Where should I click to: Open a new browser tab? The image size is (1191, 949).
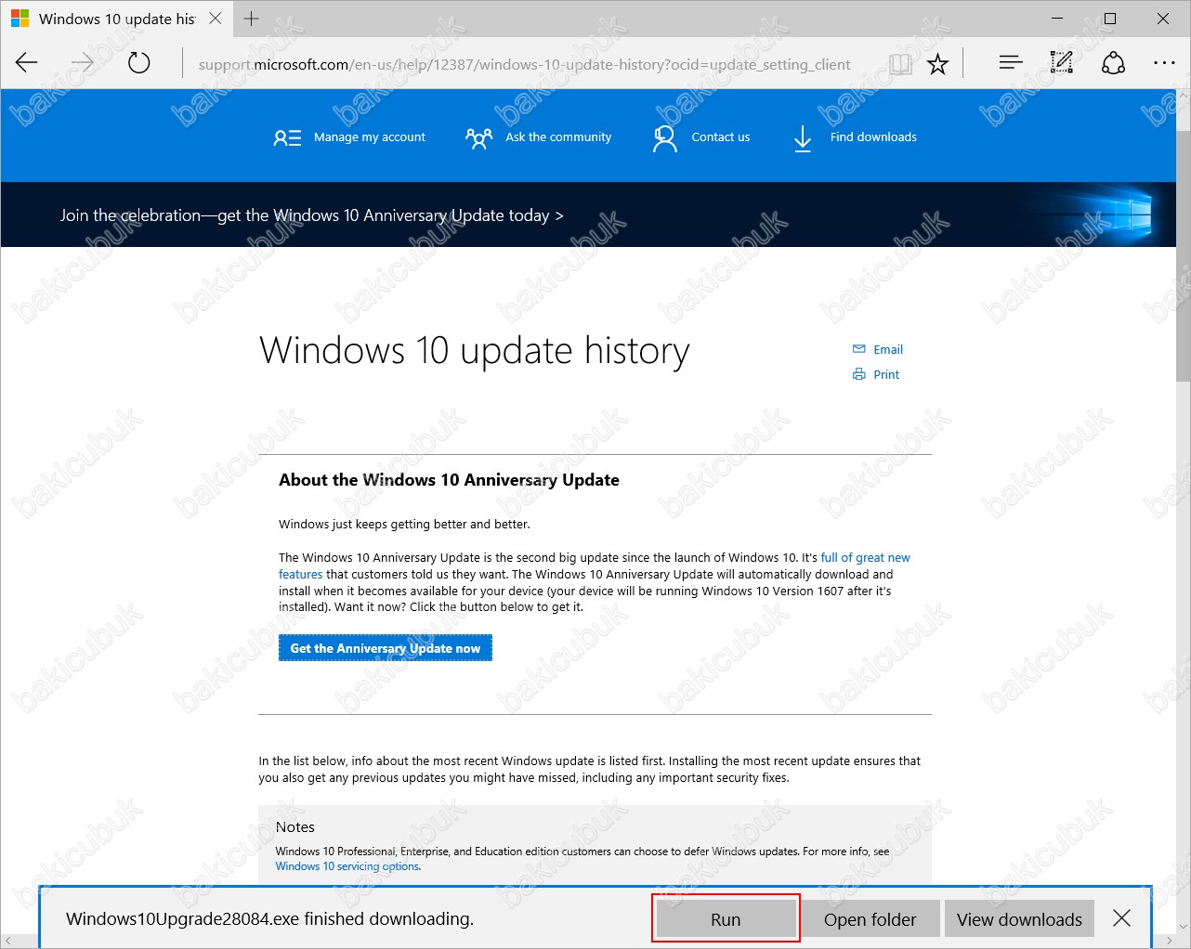coord(251,19)
